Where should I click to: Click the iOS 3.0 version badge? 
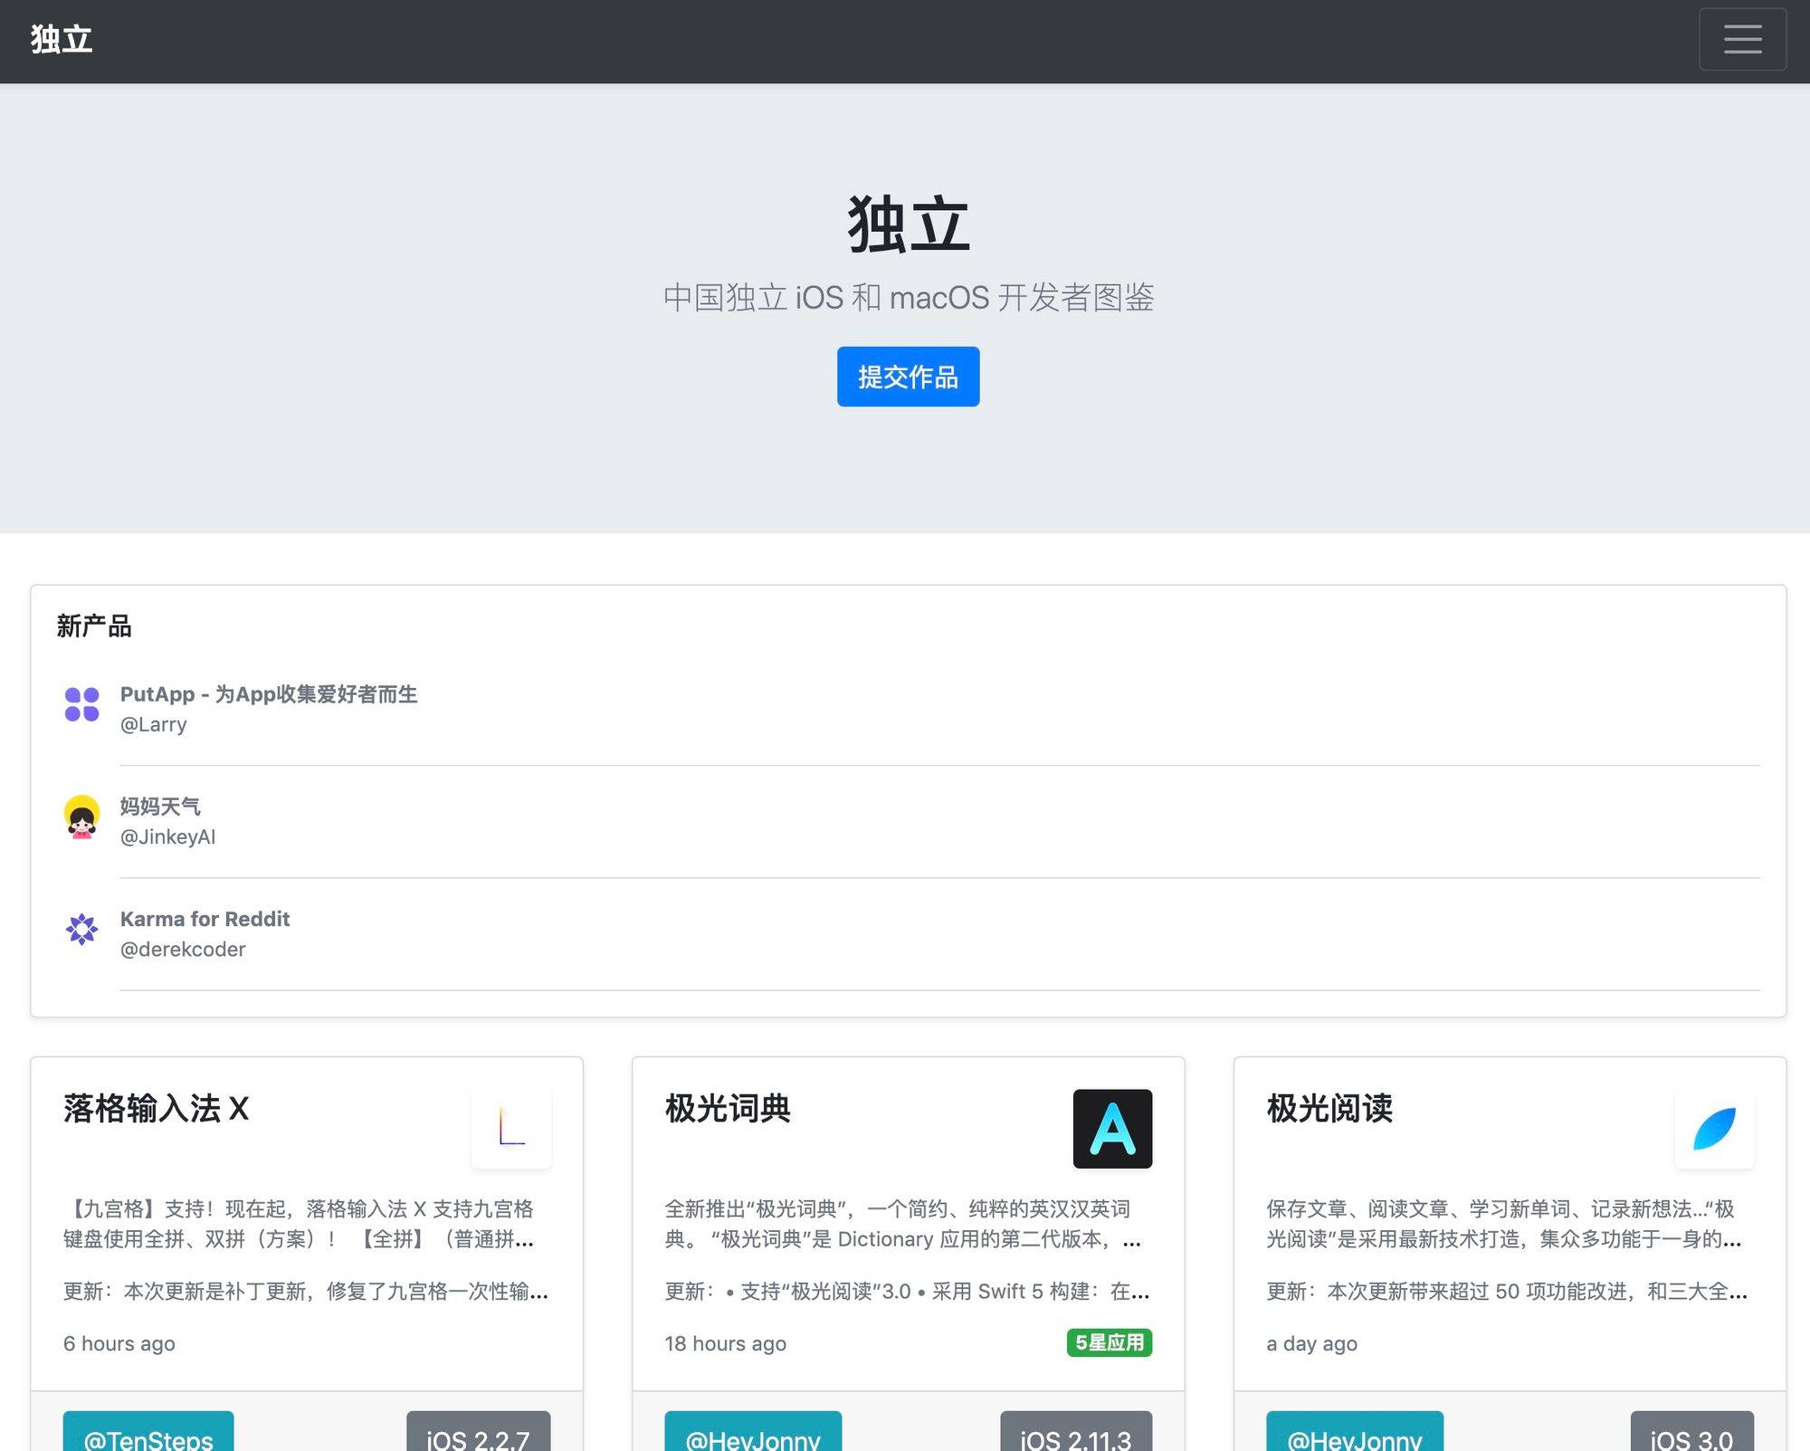click(x=1691, y=1435)
